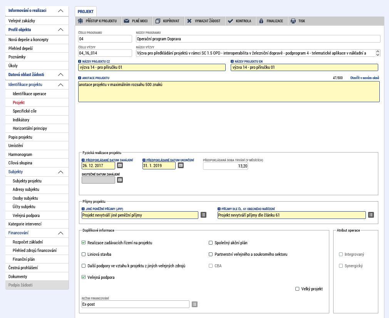389x318 pixels.
Task: Click into the Anotace projektu text area
Action: click(x=229, y=91)
